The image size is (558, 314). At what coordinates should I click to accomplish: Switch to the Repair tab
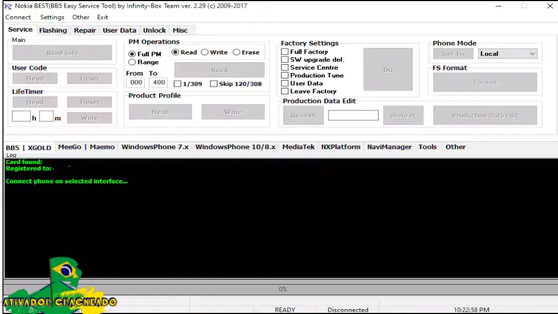coord(84,31)
